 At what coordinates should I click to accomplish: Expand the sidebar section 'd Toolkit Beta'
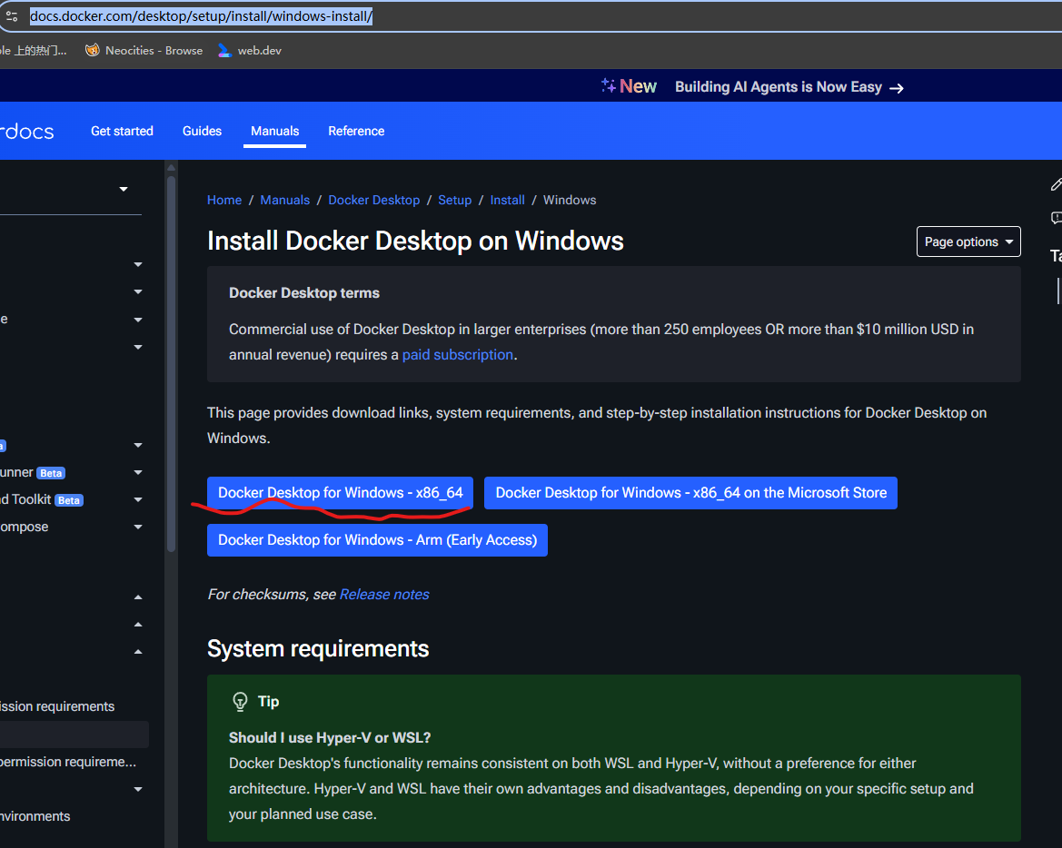pos(138,499)
